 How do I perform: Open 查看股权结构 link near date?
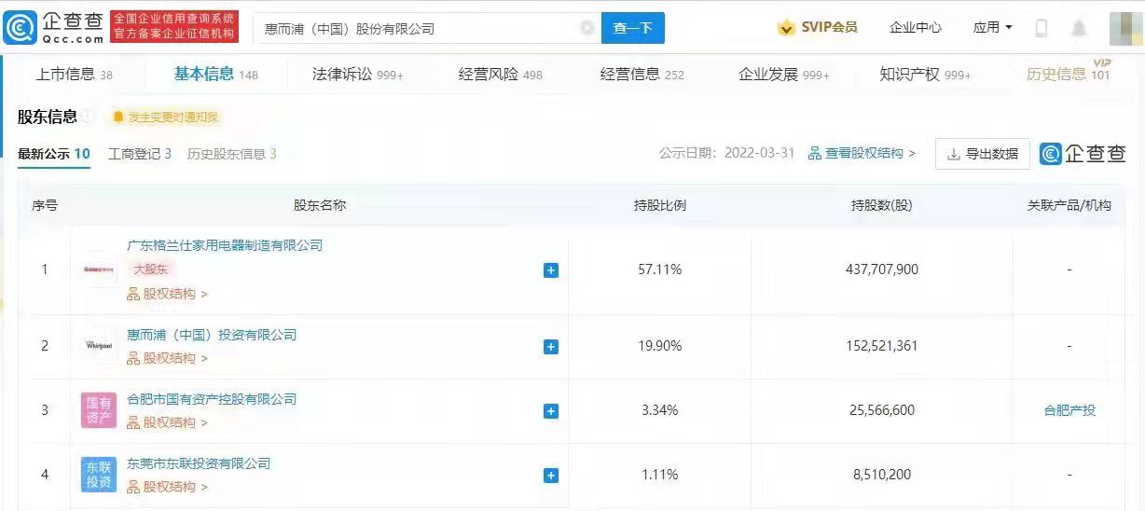pyautogui.click(x=862, y=153)
